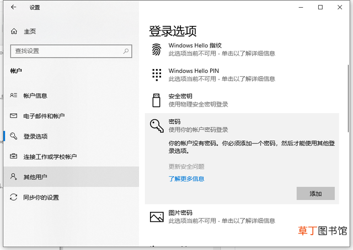Open 其他用户 page

(x=71, y=177)
